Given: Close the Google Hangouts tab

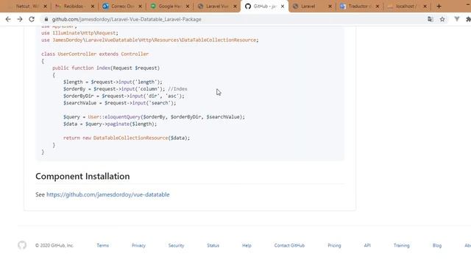Looking at the screenshot, I should click(x=188, y=7).
